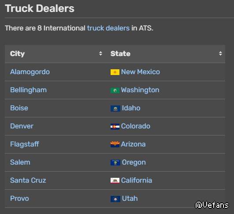Sort the table by State column arrows
This screenshot has height=214, width=234.
220,53
